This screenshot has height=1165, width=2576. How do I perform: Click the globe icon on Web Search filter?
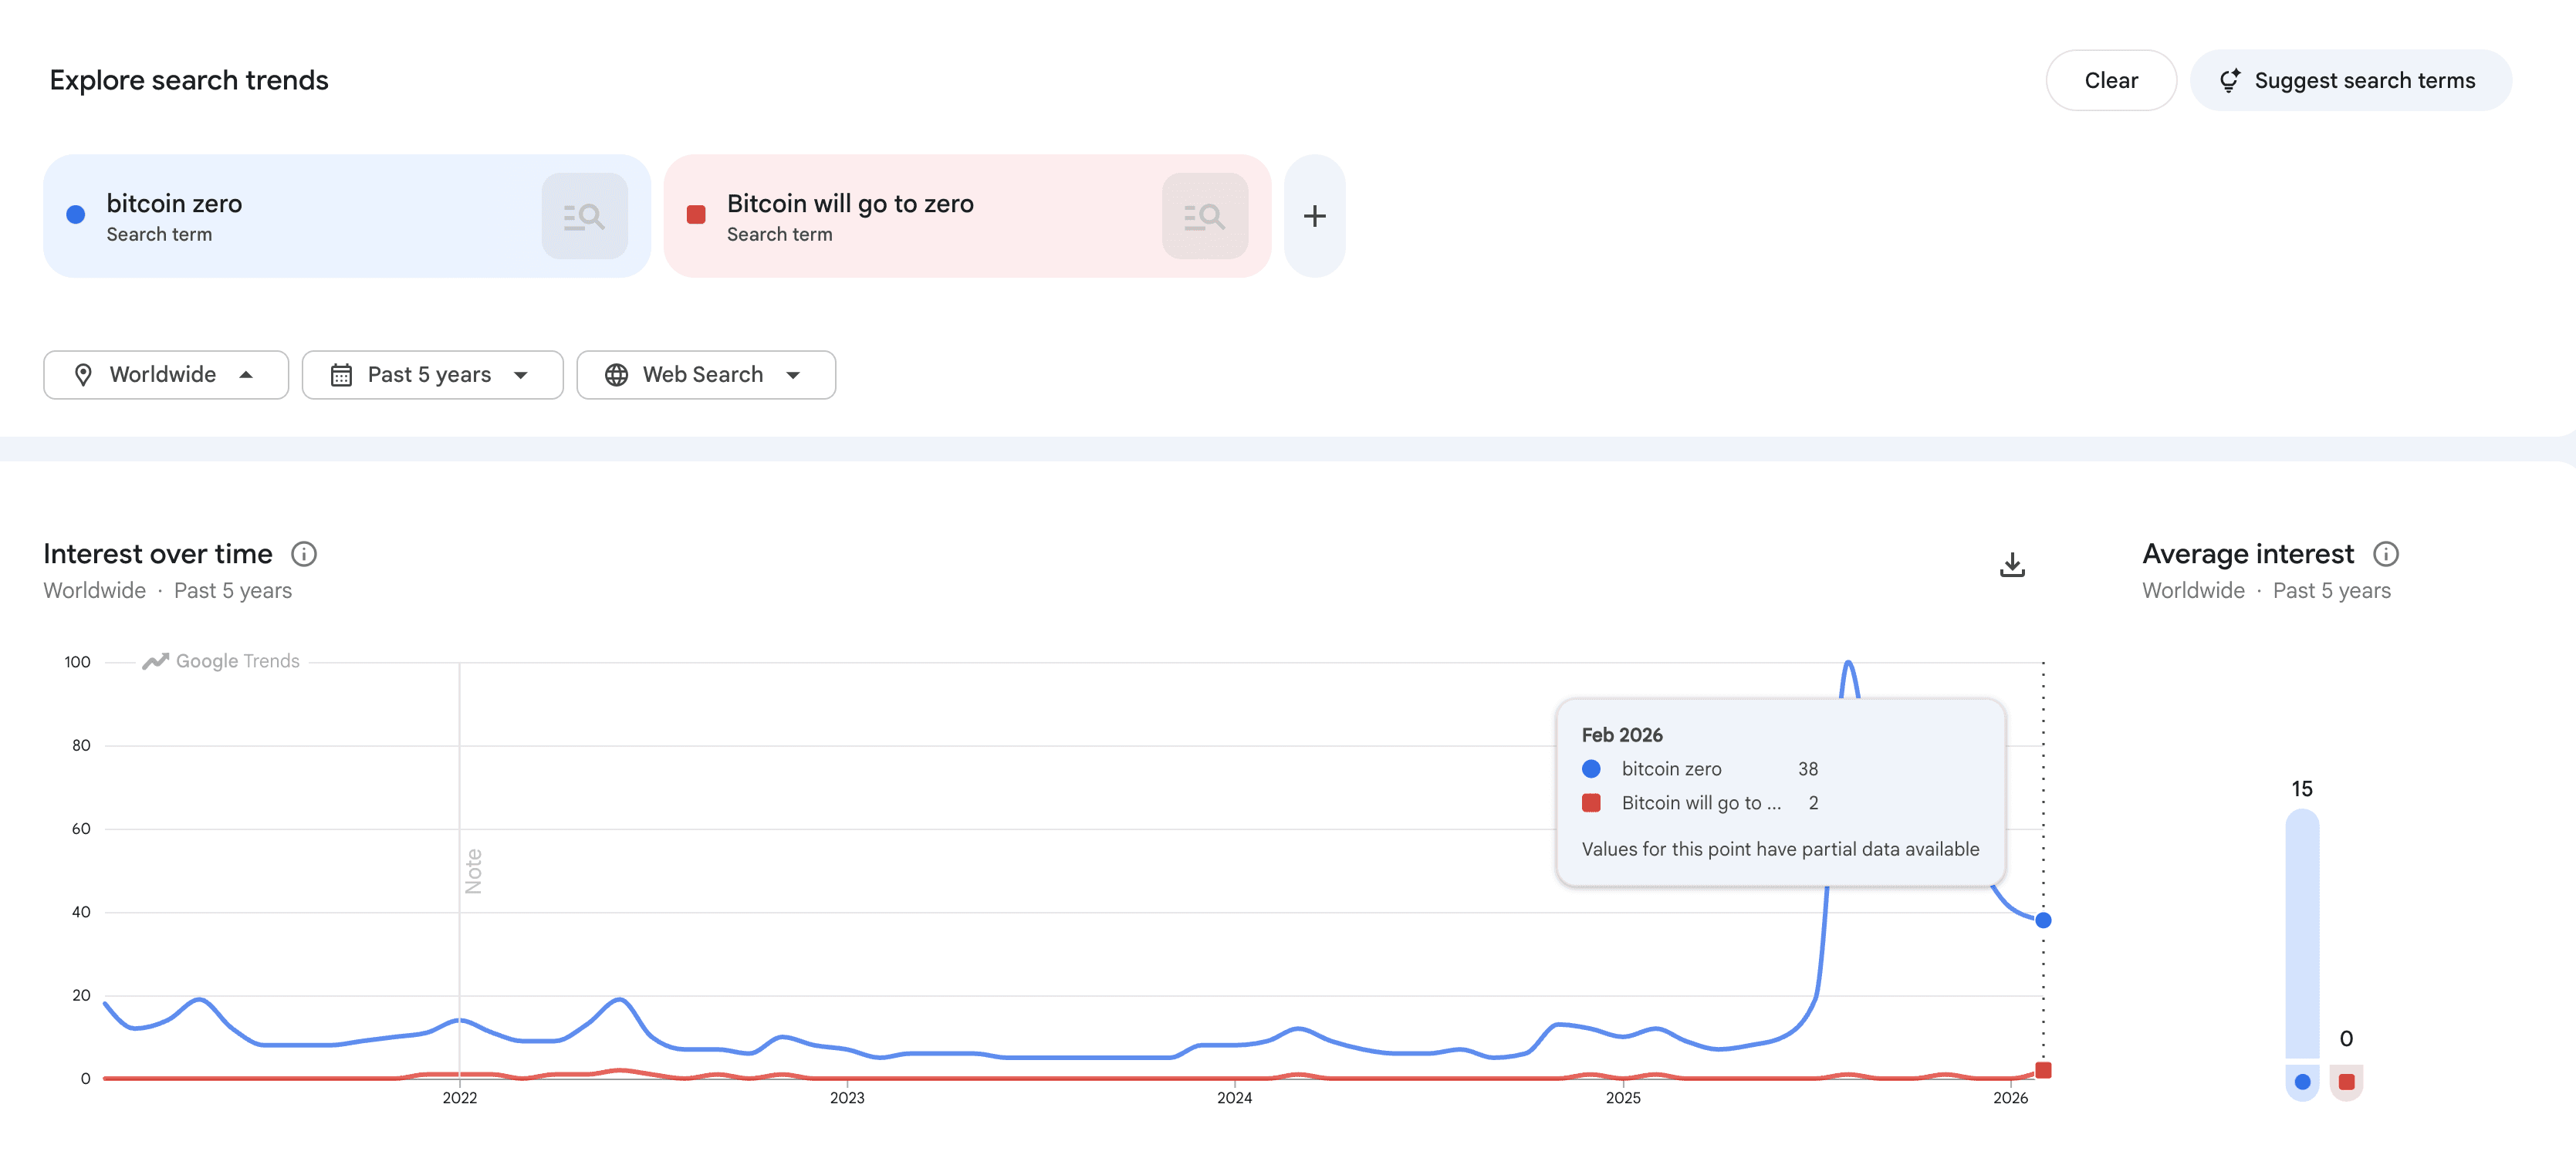point(616,374)
